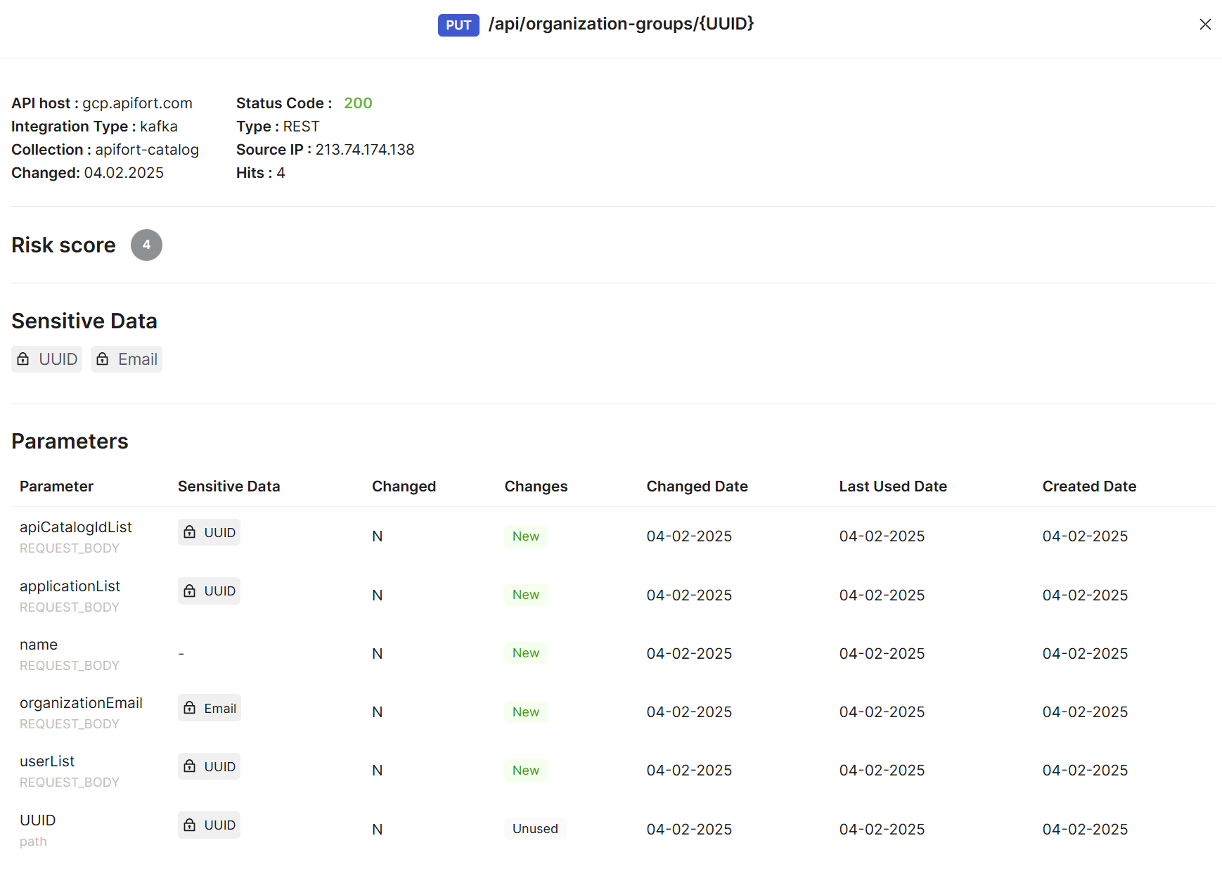Click lock icon in userList row

click(x=190, y=766)
